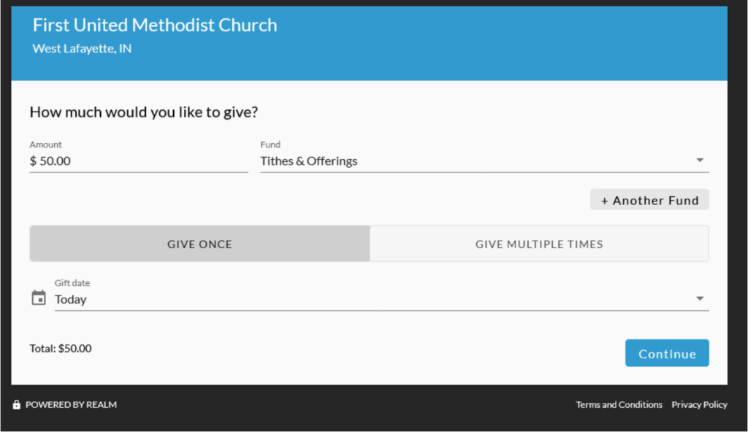Click the Total: $50.00 summary text

coord(61,348)
